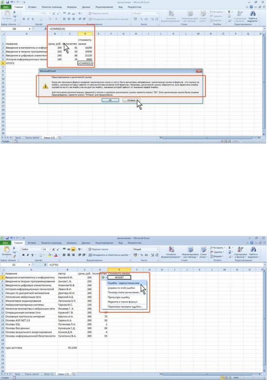Screen dimensions: 267x380
Task: Click the text orientation icon in lower Excel ribbon
Action: pyautogui.click(x=81, y=249)
